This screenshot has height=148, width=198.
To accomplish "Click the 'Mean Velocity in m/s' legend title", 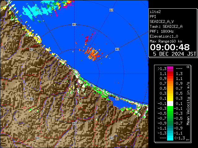I will 188,104.
